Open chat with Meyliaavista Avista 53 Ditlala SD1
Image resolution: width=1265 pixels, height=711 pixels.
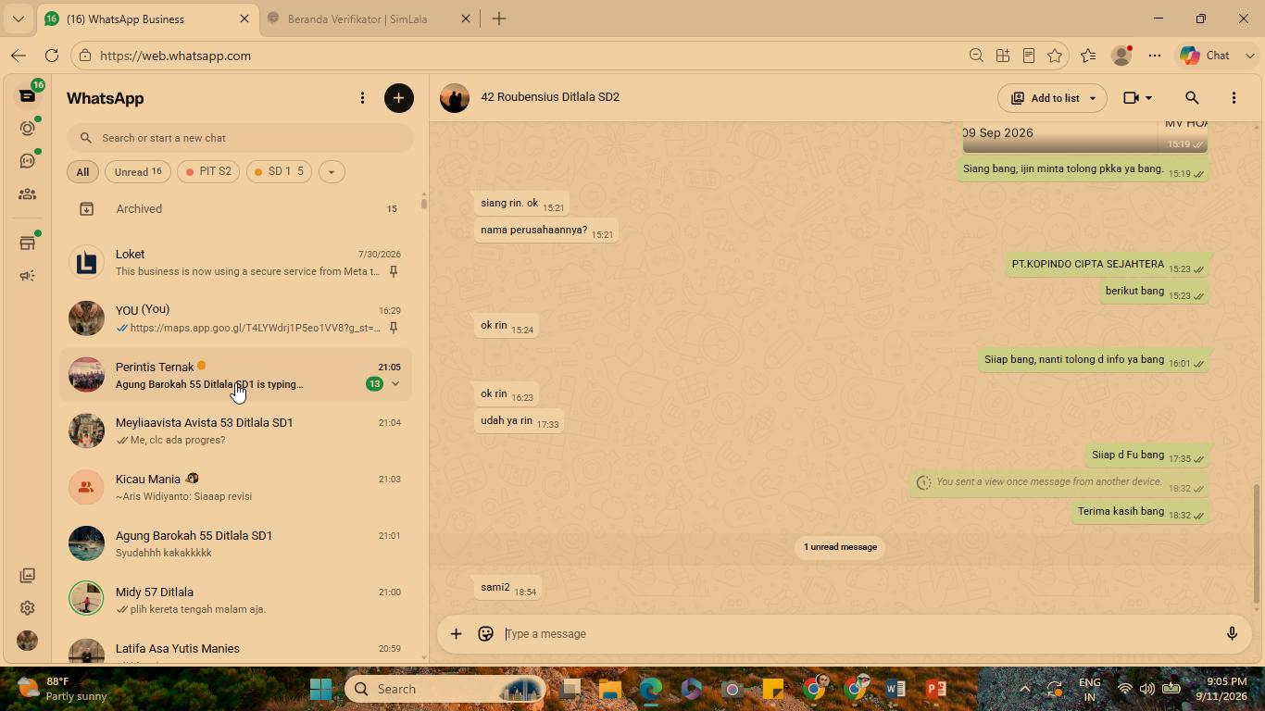(x=236, y=431)
